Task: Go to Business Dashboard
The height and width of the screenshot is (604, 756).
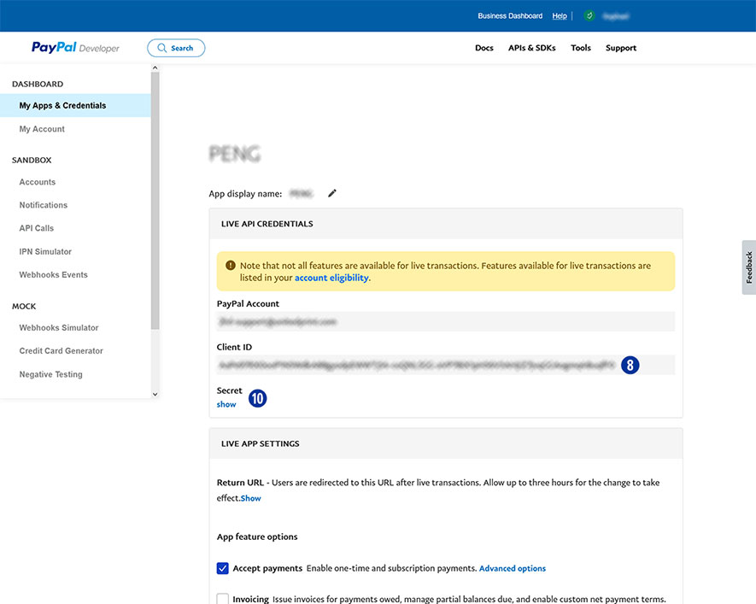Action: 510,15
